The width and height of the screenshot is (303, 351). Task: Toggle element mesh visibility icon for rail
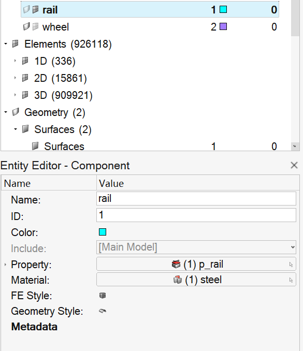tap(35, 9)
